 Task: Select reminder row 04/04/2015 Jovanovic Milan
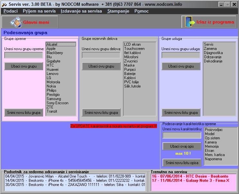75,176
